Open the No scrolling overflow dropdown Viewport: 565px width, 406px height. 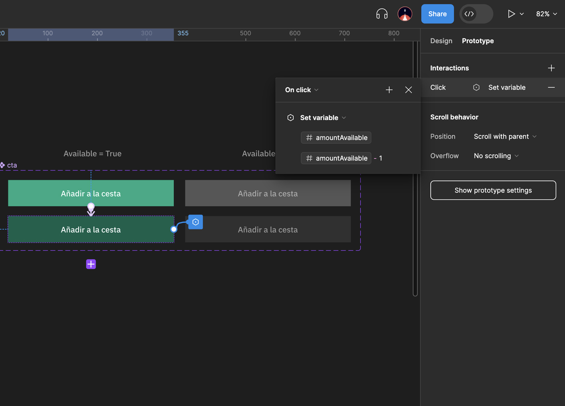point(496,156)
